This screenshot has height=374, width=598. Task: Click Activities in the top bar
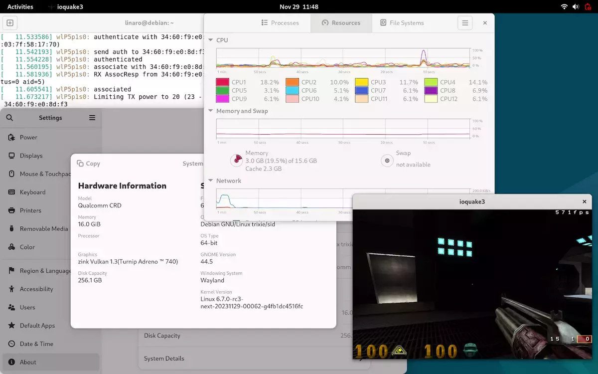19,6
